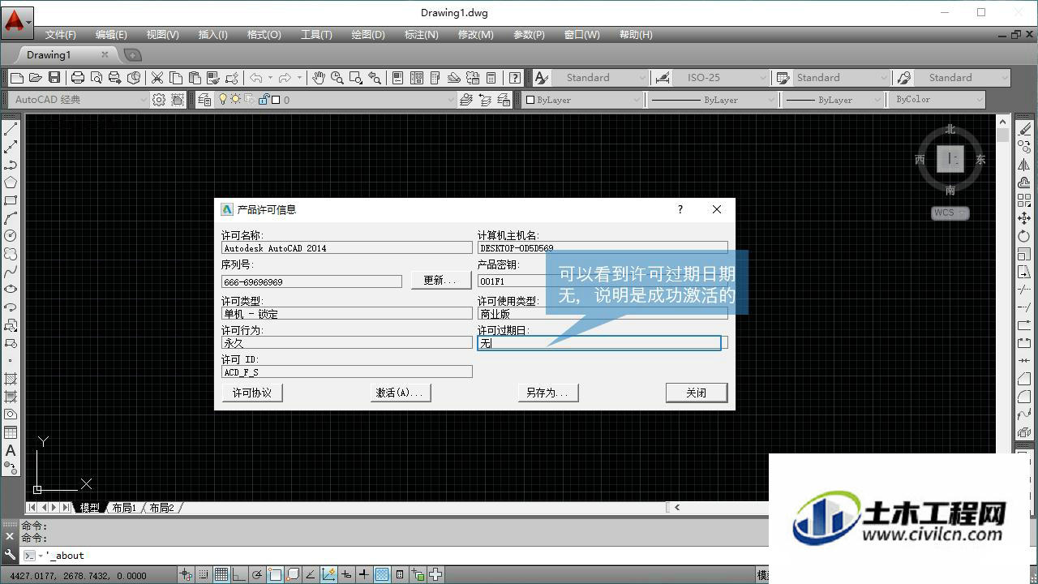Pick the Ellipse draw tool
Viewport: 1038px width, 584px height.
11,289
